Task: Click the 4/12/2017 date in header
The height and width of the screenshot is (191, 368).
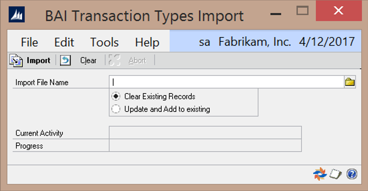Action: tap(327, 41)
